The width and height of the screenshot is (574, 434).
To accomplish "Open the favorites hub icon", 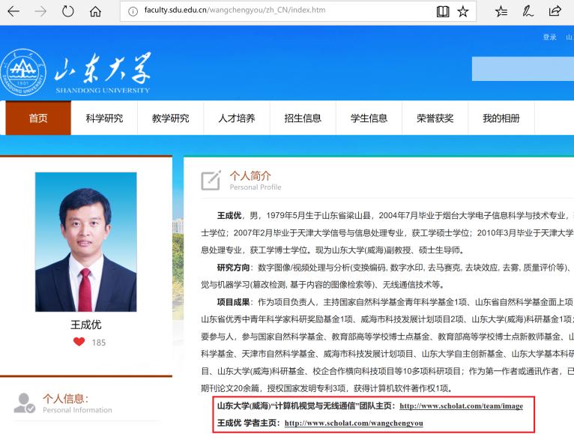I will (503, 11).
